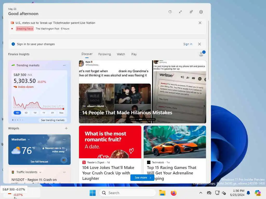Click the muted volume tray icon
The image size is (266, 199).
(x=224, y=193)
